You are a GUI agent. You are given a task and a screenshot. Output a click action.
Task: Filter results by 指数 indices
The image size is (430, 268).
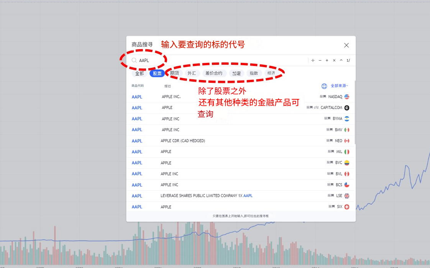tap(254, 73)
